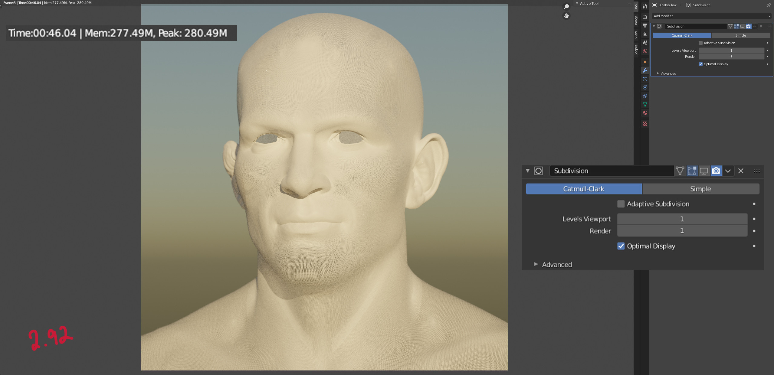Image resolution: width=774 pixels, height=375 pixels.
Task: Select Simple subdivision type in small panel
Action: pos(740,35)
